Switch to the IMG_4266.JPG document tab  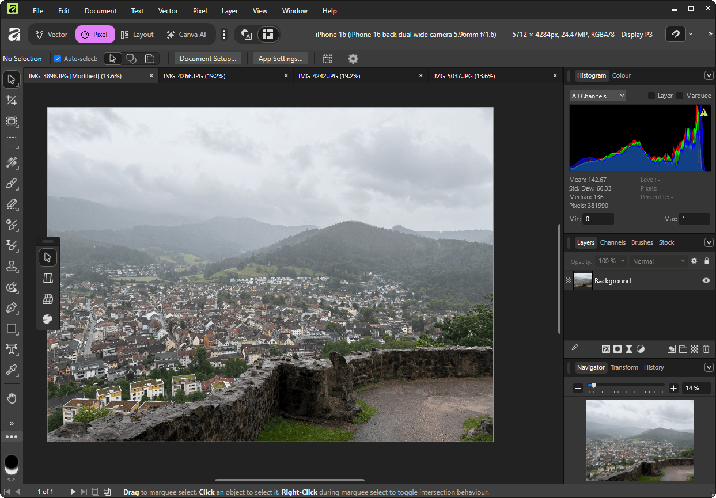click(194, 76)
